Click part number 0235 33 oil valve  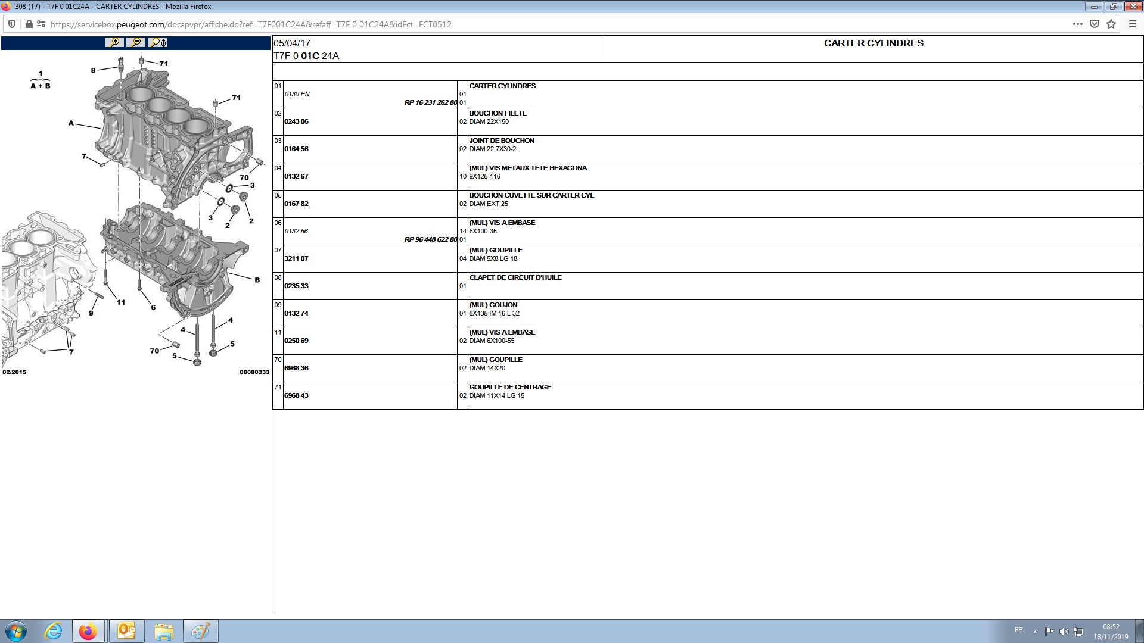tap(296, 286)
